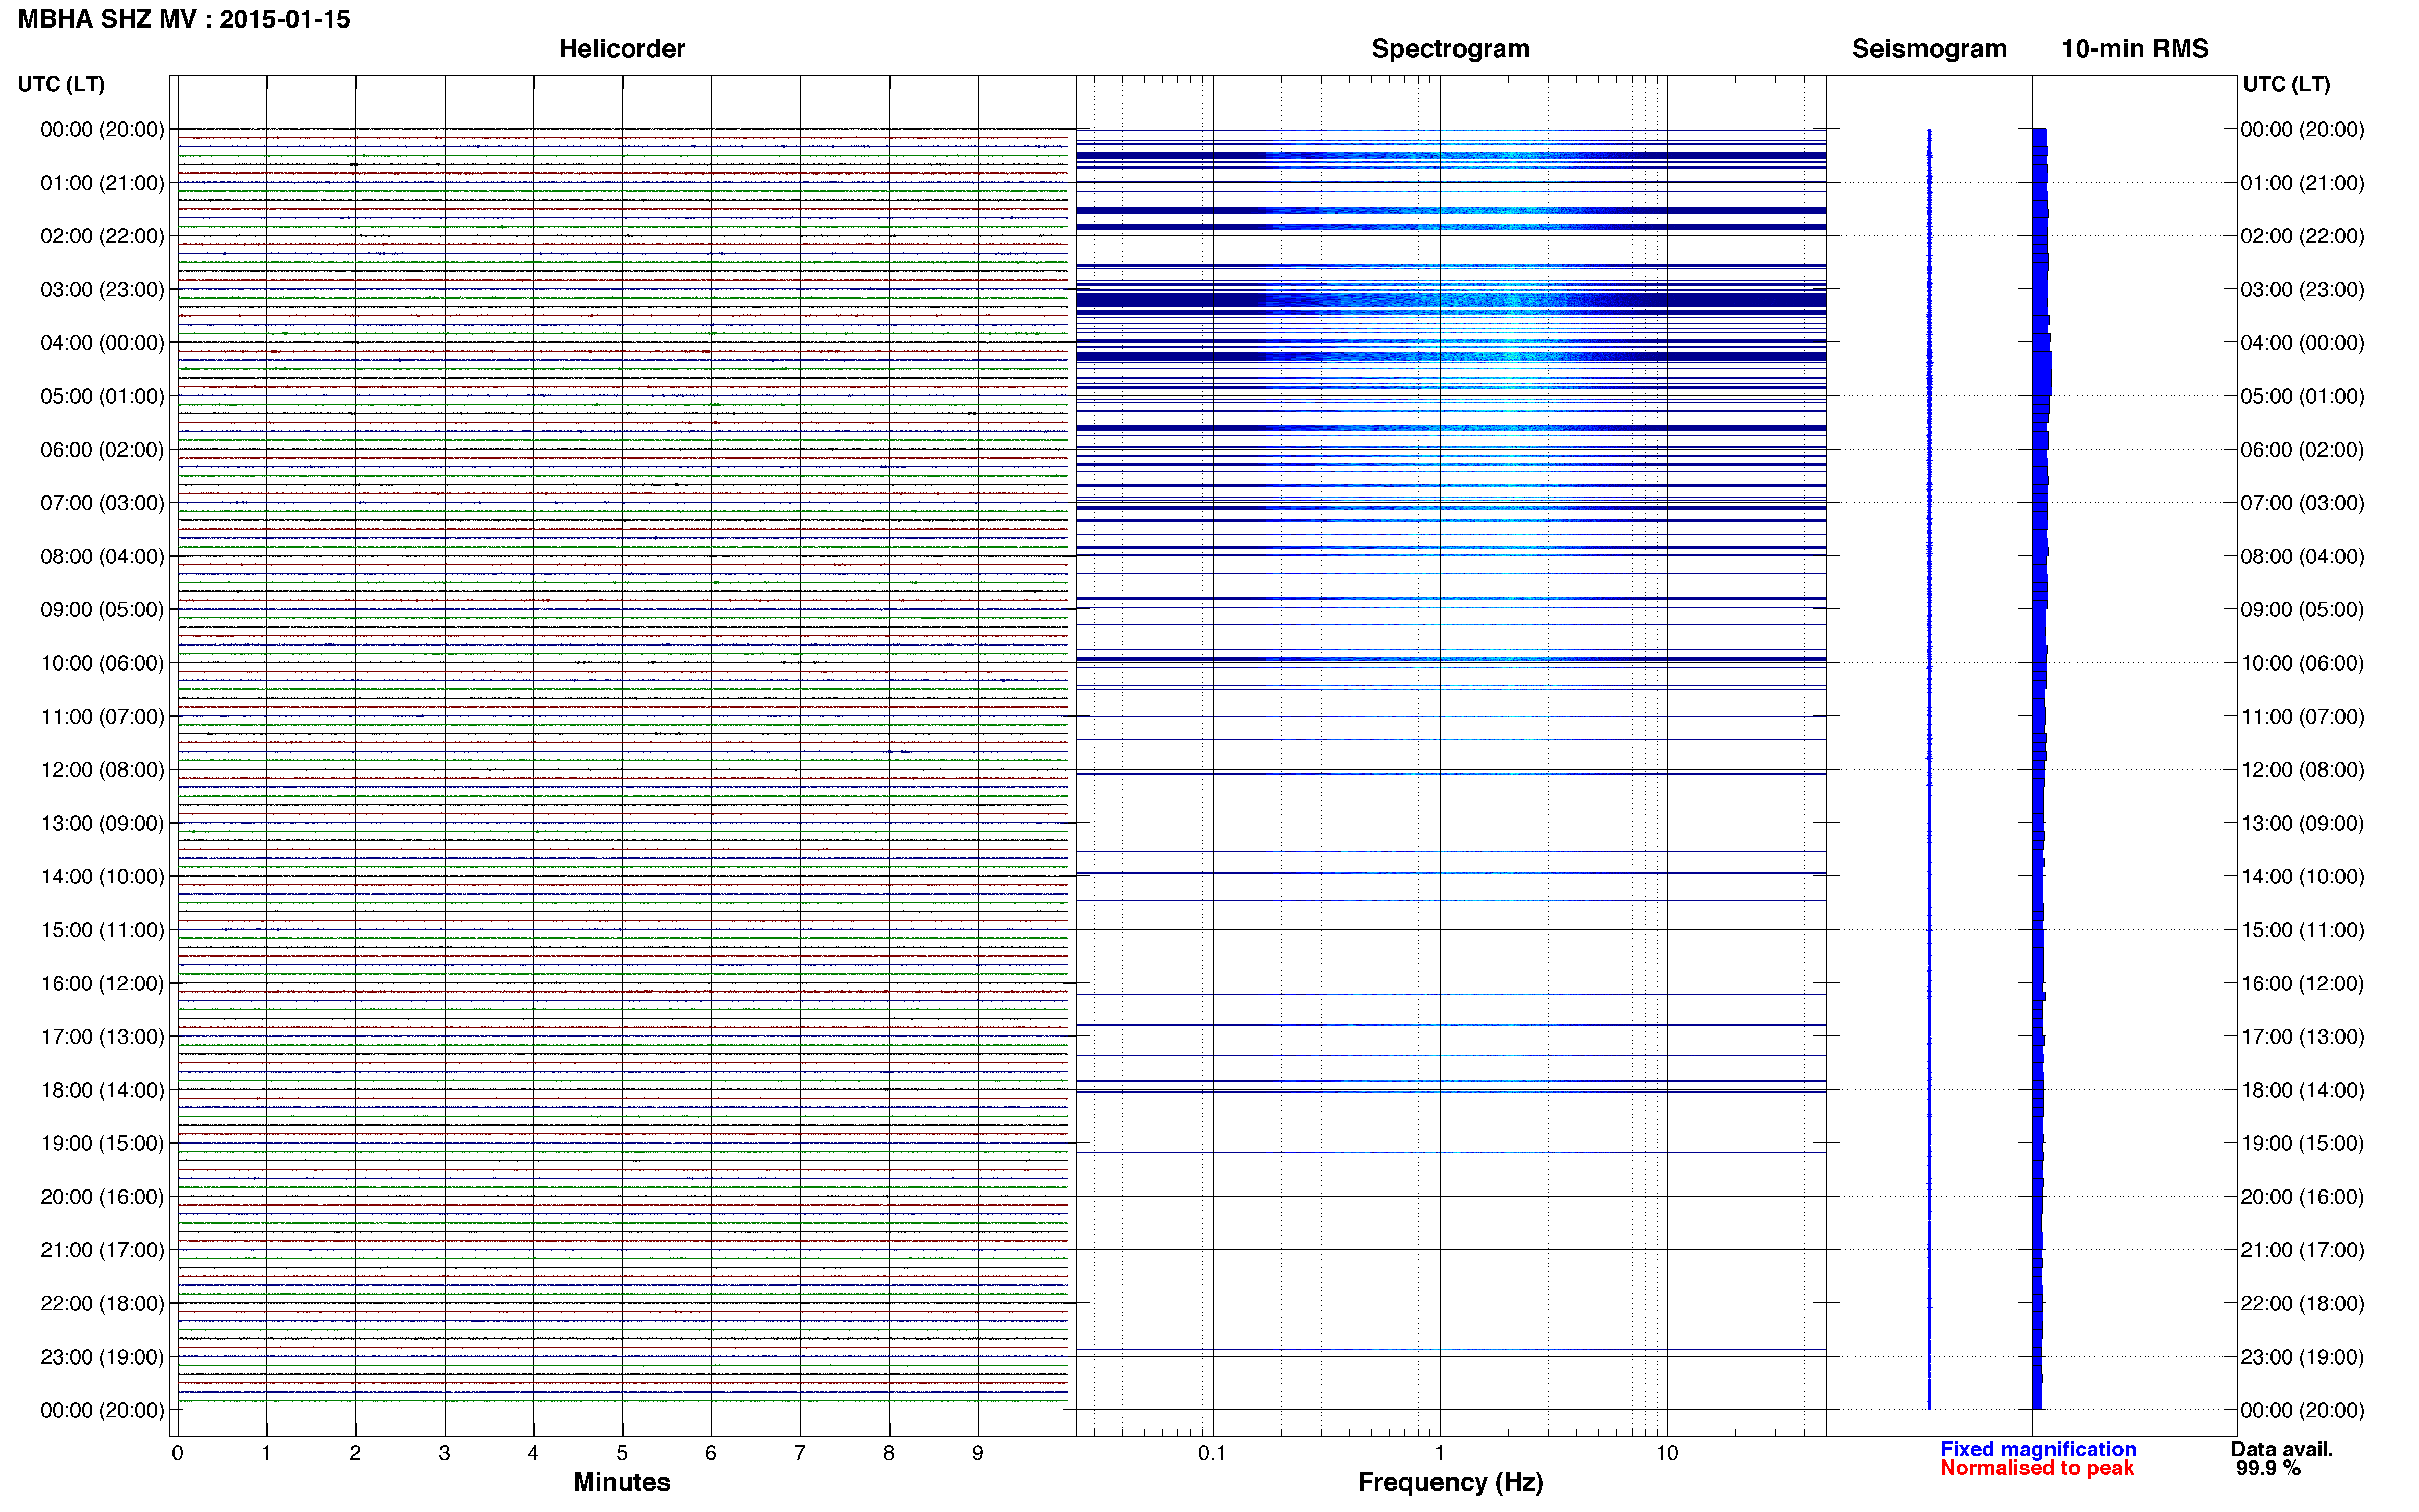Click '11:00 (07:00)' on the helicorder time axis
Screen dimensions: 2419x1512
[102, 717]
